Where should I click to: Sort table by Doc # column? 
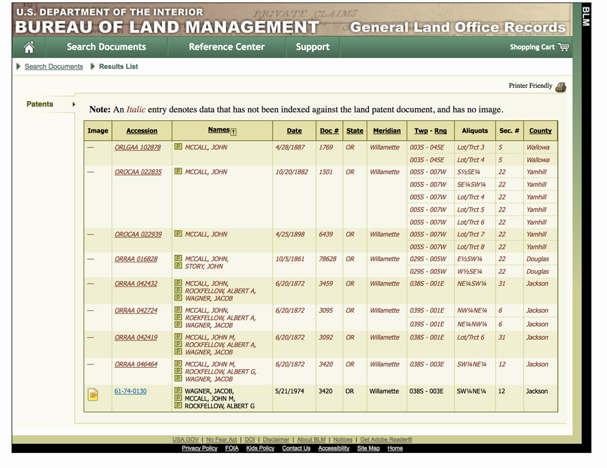click(329, 131)
